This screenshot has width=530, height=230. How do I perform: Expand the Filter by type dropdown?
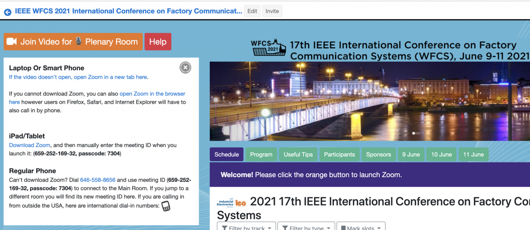[x=306, y=226]
